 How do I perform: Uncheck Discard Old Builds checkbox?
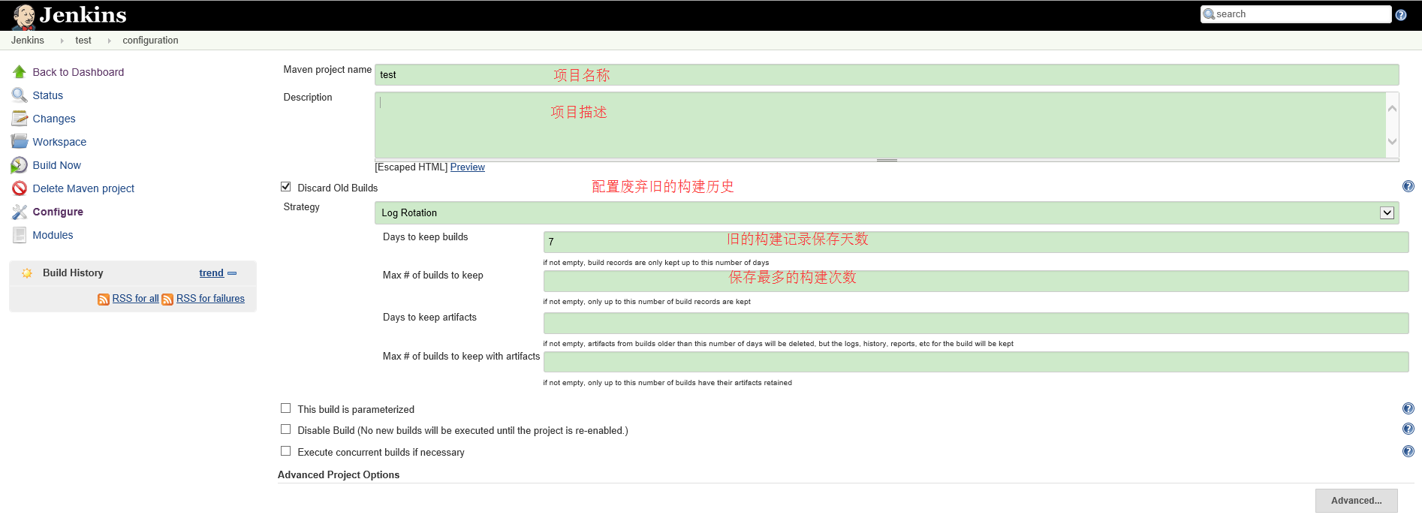click(x=286, y=186)
